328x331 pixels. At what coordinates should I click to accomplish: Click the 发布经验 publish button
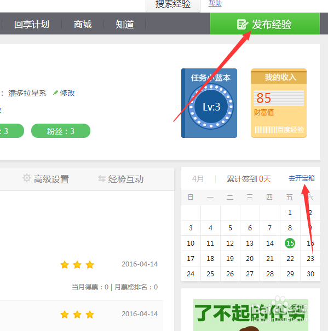tap(265, 24)
